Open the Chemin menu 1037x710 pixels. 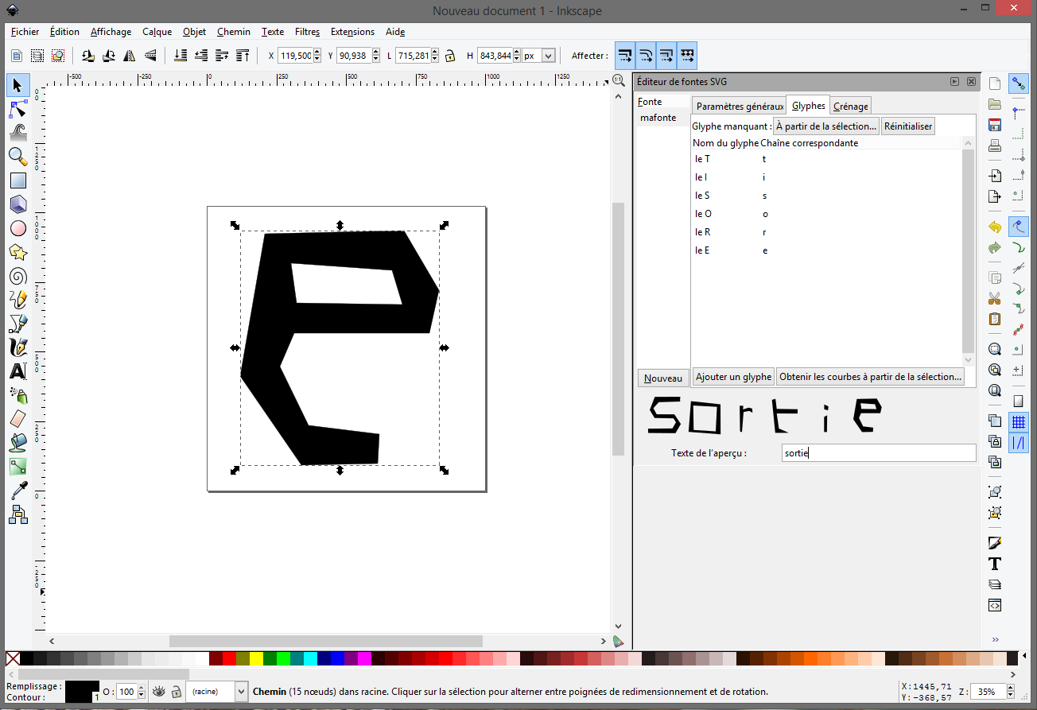pos(233,32)
